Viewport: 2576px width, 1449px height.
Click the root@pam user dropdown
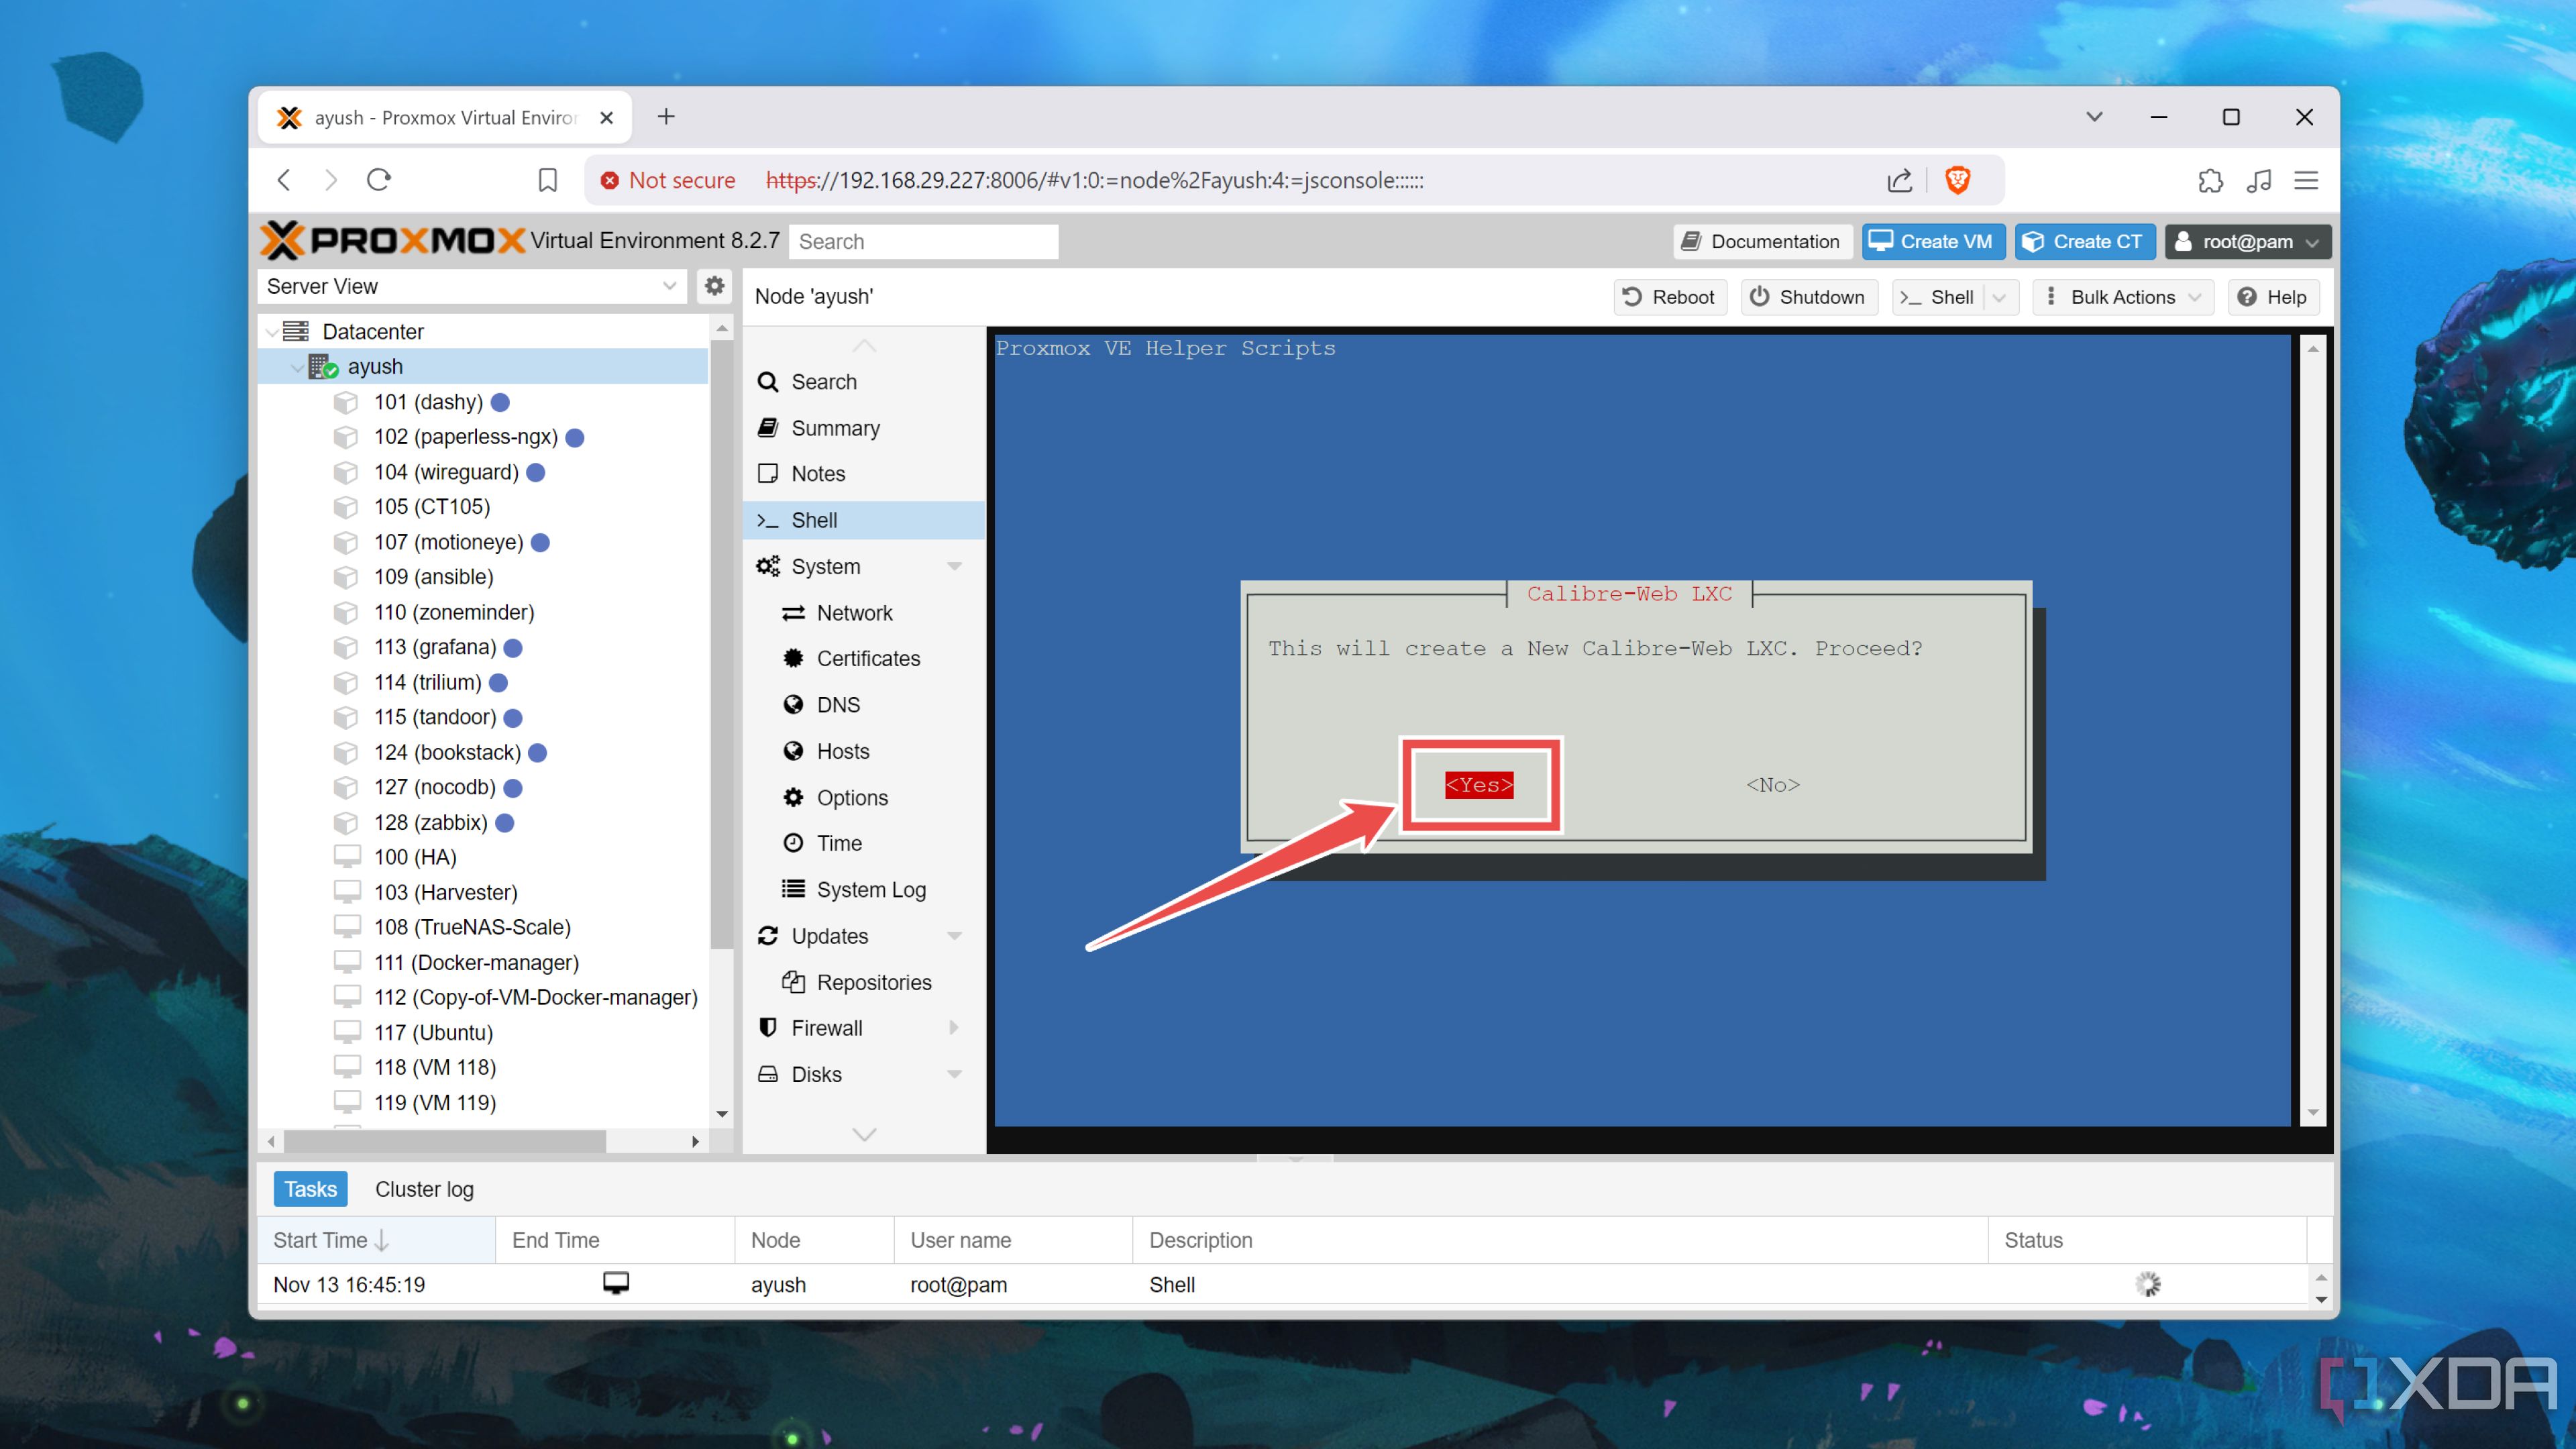2247,241
